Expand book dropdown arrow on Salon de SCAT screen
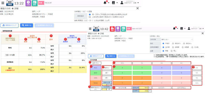 click(185, 29)
